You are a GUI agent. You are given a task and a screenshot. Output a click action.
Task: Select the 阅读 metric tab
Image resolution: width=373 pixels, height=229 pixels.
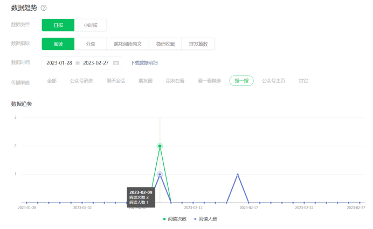(58, 44)
